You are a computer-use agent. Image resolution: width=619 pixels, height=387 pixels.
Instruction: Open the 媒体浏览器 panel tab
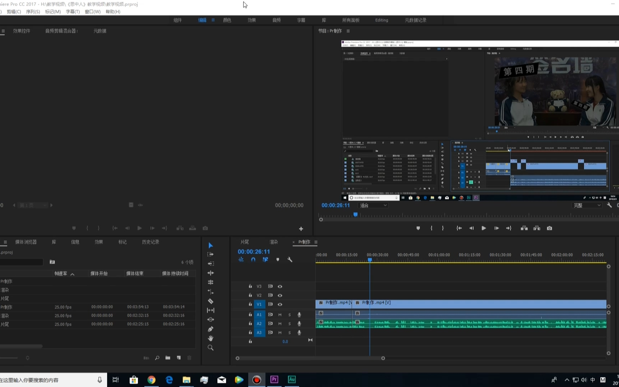pyautogui.click(x=26, y=242)
